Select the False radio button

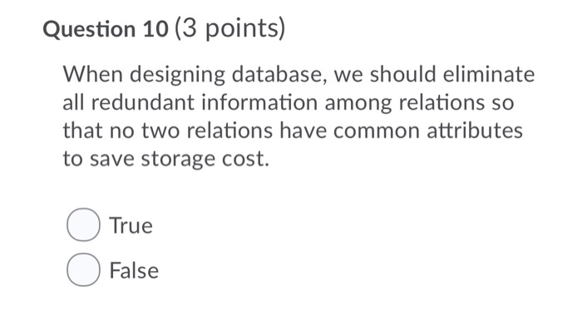[x=83, y=269]
